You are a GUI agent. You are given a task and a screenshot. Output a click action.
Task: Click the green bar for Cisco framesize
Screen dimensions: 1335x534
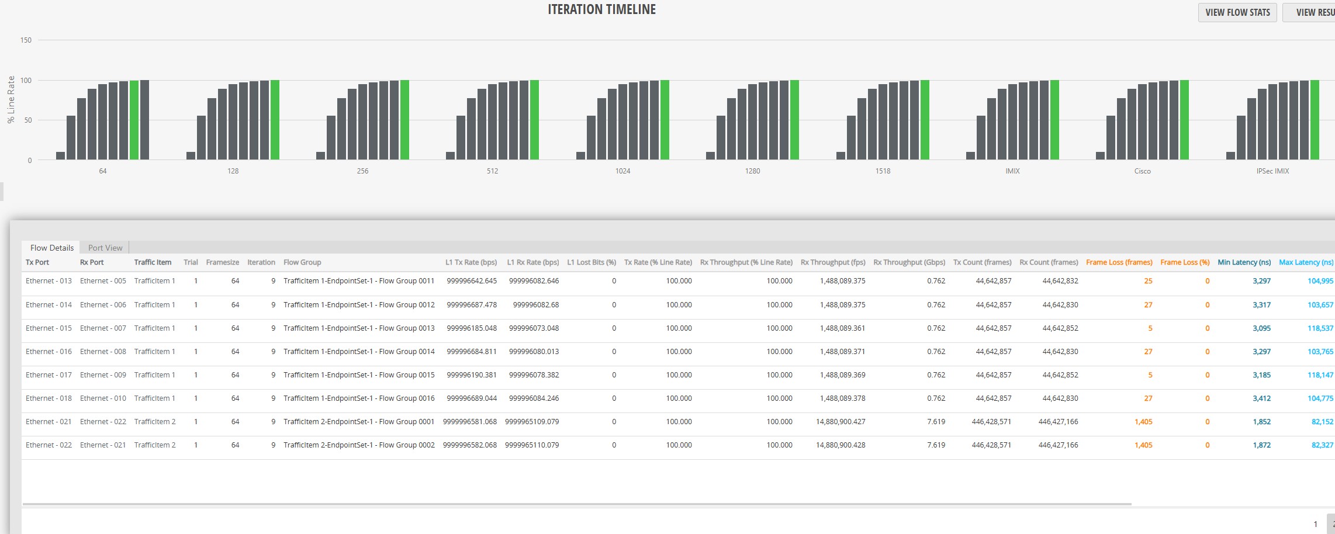(1184, 120)
